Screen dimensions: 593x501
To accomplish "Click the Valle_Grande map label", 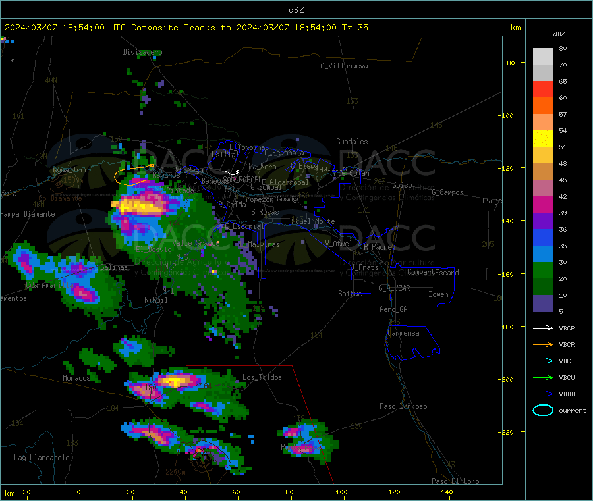I will pyautogui.click(x=196, y=242).
